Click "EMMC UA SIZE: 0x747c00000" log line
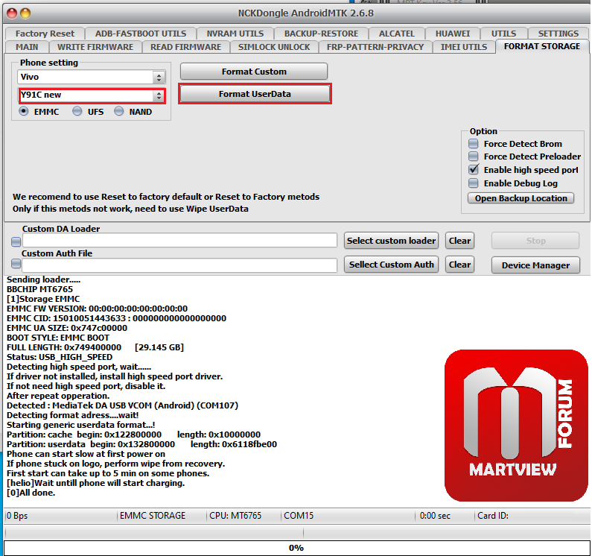 click(67, 328)
